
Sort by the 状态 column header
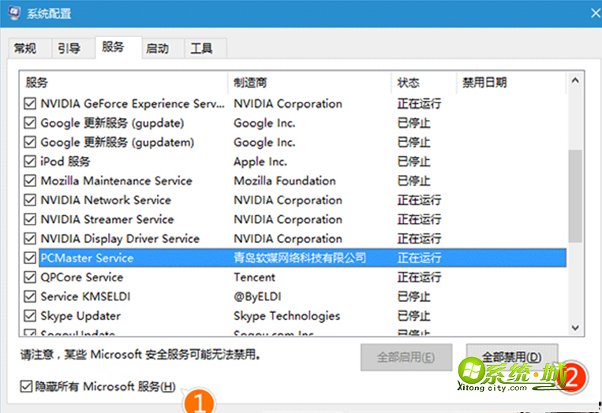click(x=424, y=83)
